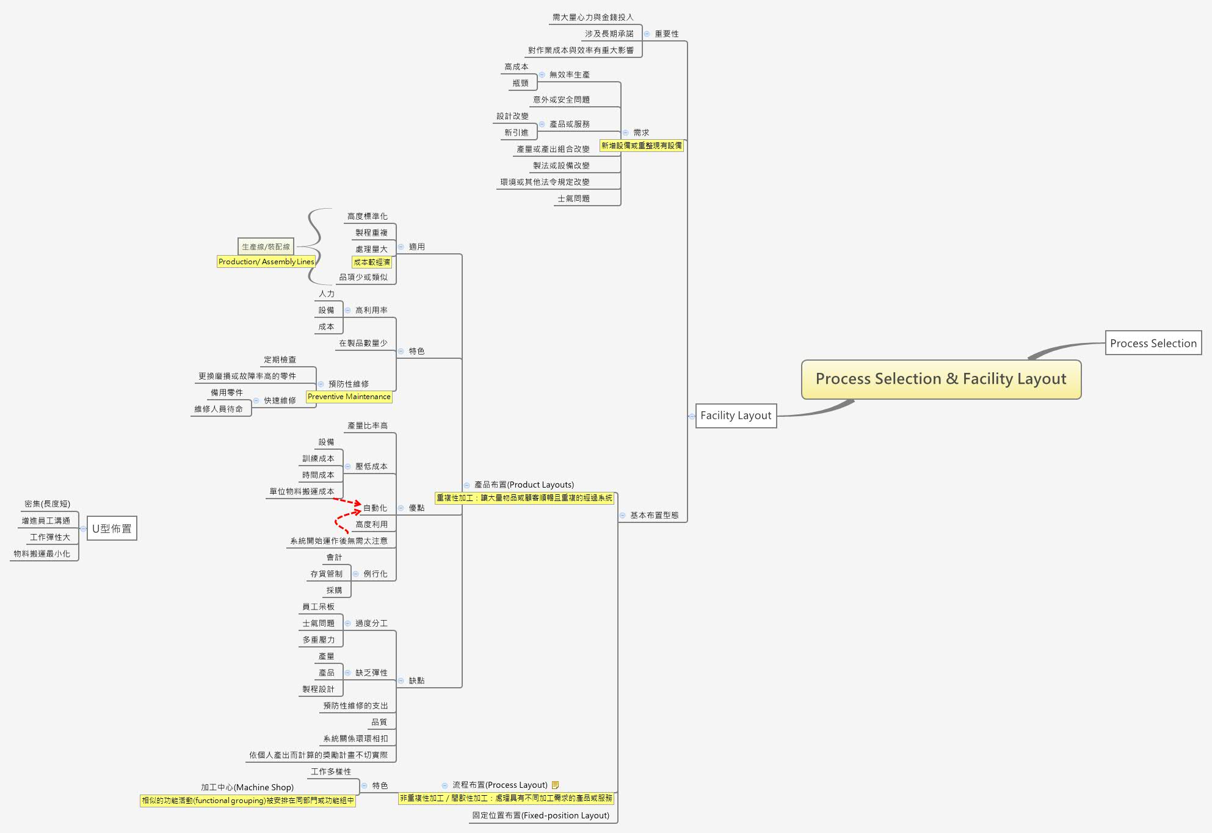Image resolution: width=1212 pixels, height=833 pixels.
Task: Select the 加工中心(Machine Shop) node
Action: click(x=247, y=787)
